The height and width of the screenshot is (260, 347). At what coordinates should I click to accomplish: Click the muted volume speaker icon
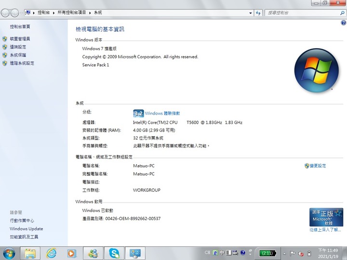click(x=301, y=254)
